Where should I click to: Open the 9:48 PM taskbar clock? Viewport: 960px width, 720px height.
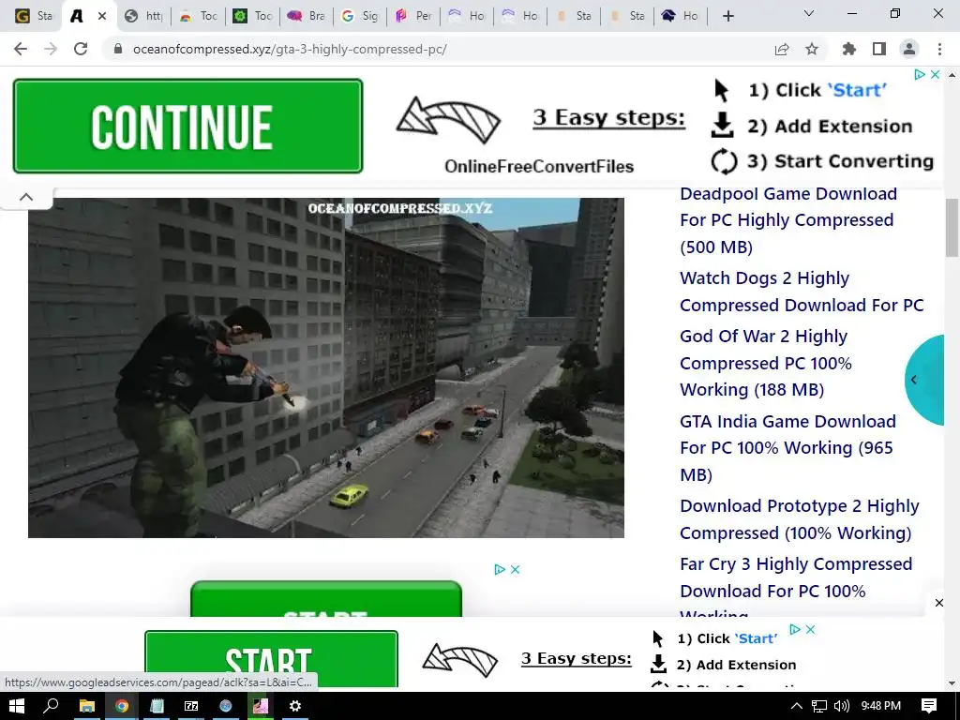click(881, 706)
